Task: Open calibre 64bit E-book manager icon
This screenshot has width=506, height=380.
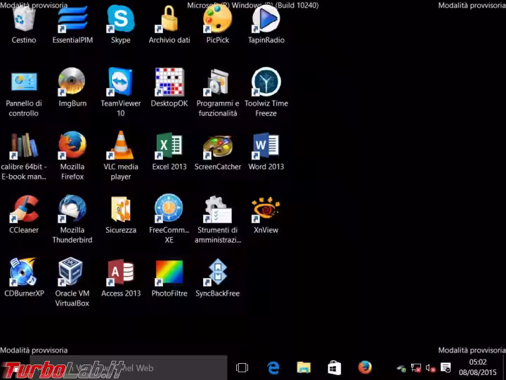Action: tap(24, 146)
